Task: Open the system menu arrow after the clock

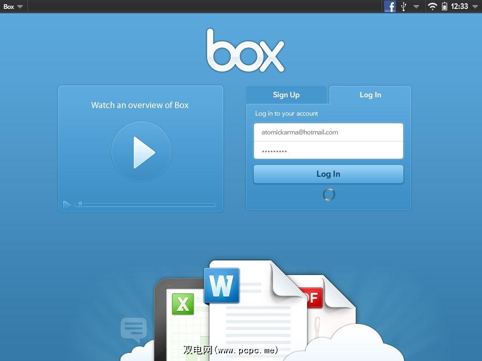Action: coord(475,7)
